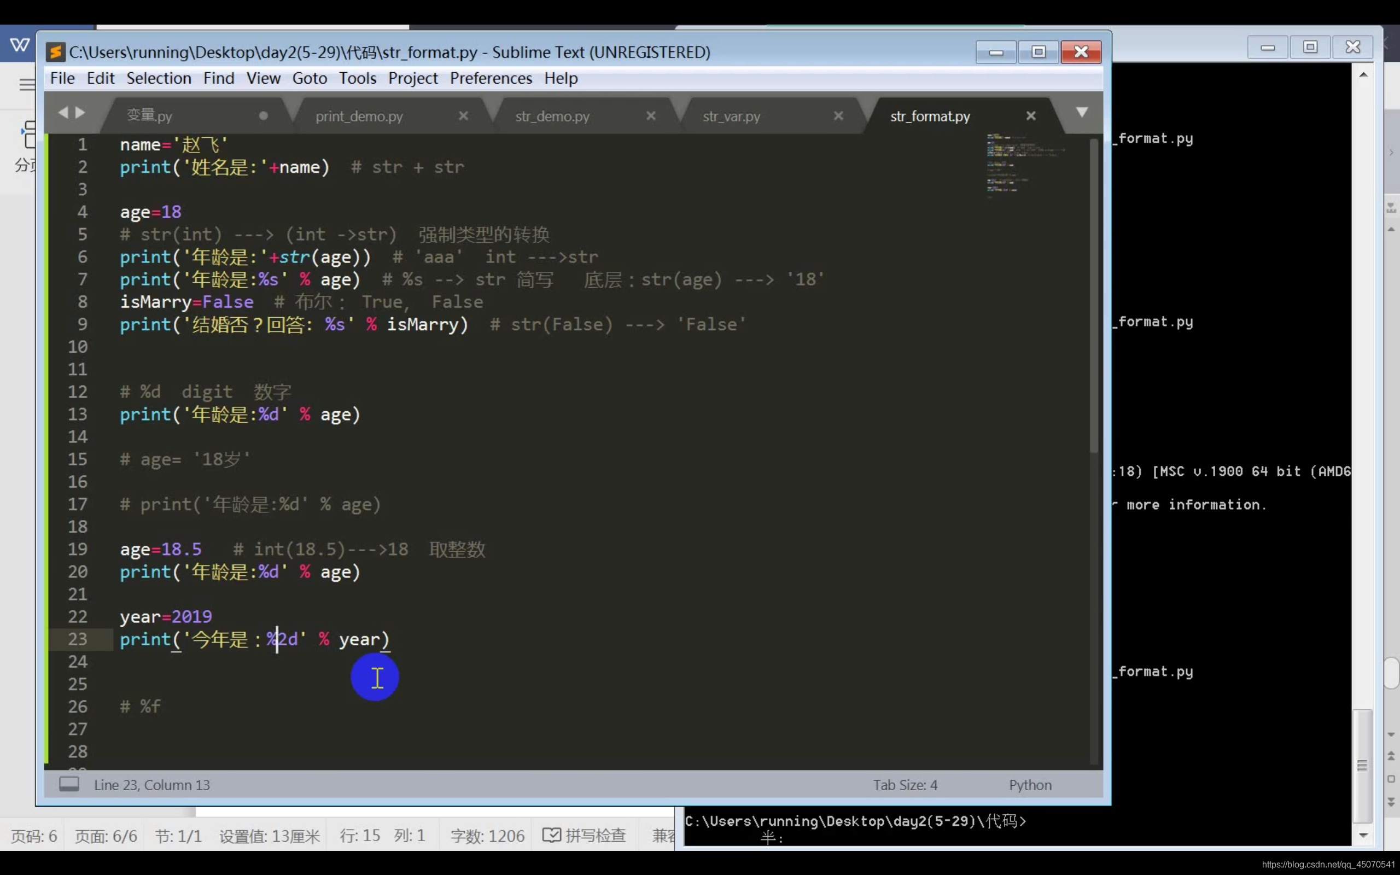This screenshot has width=1400, height=875.
Task: Click unsaved dot on 变量.py tab
Action: [263, 116]
